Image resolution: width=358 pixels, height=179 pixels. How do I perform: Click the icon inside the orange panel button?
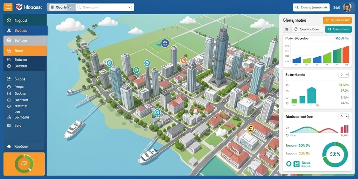[x=327, y=20]
